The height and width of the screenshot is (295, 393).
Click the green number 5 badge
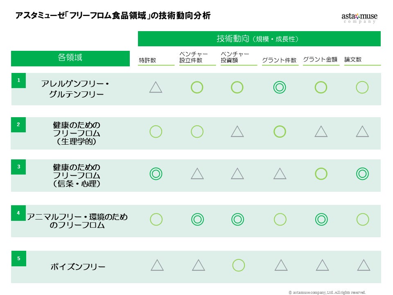(x=18, y=259)
